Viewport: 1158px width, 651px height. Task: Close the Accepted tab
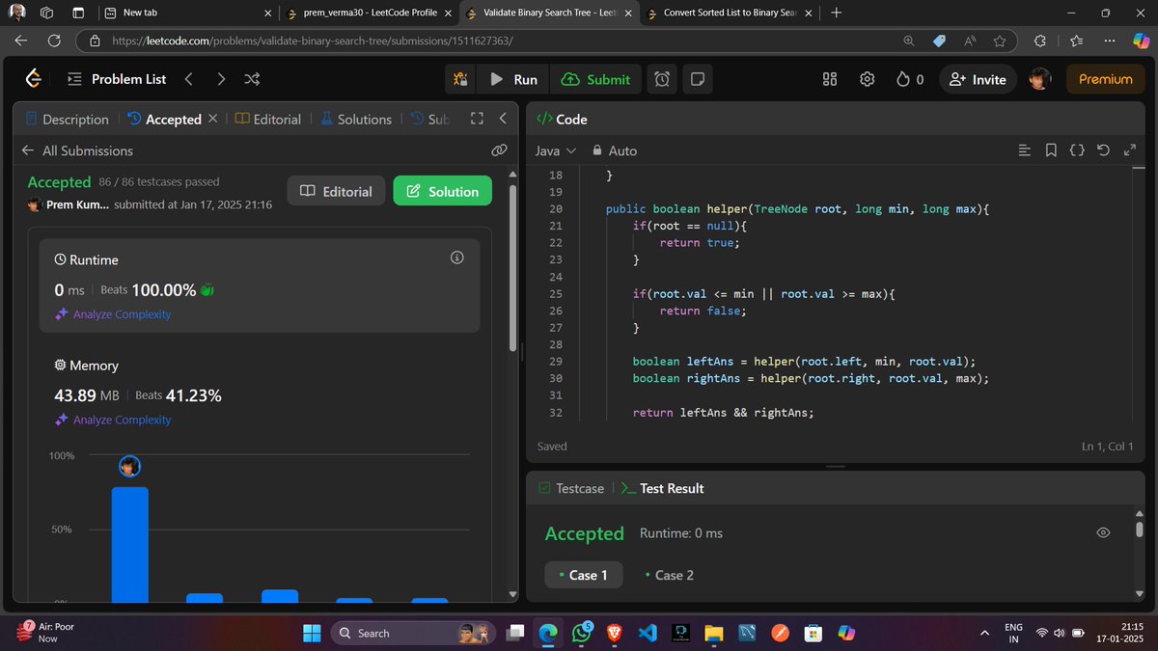pyautogui.click(x=212, y=119)
